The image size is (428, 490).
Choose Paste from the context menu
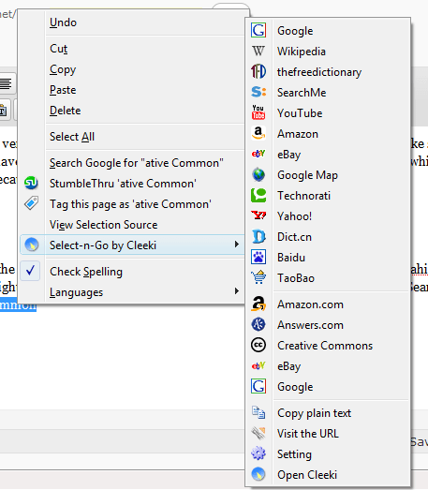click(63, 90)
